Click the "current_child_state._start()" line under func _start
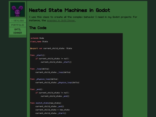 56,62
